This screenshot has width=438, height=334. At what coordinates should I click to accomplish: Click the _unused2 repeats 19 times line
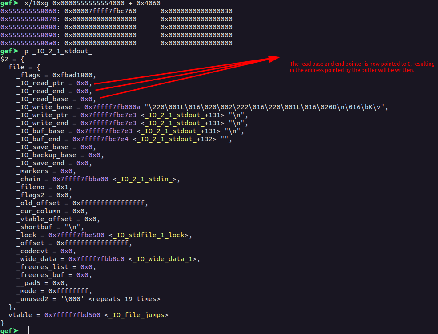(x=88, y=299)
